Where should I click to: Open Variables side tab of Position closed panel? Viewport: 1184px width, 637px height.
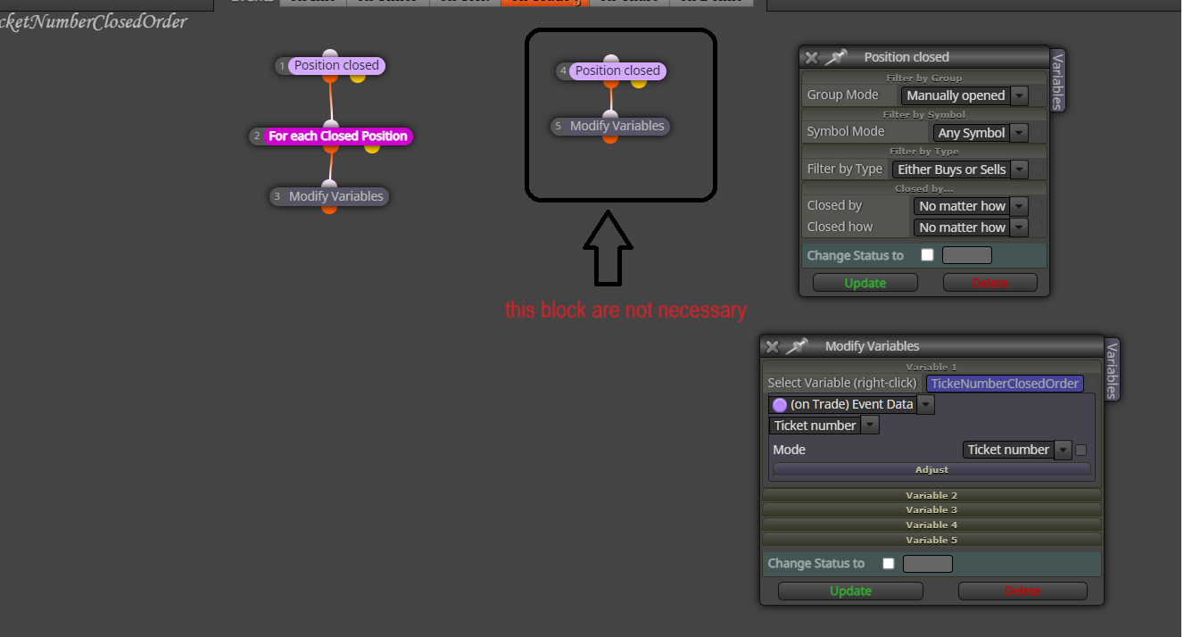coord(1057,80)
